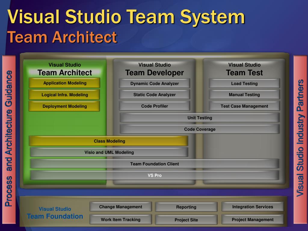
Task: Click the Application Modeling box
Action: 64,83
